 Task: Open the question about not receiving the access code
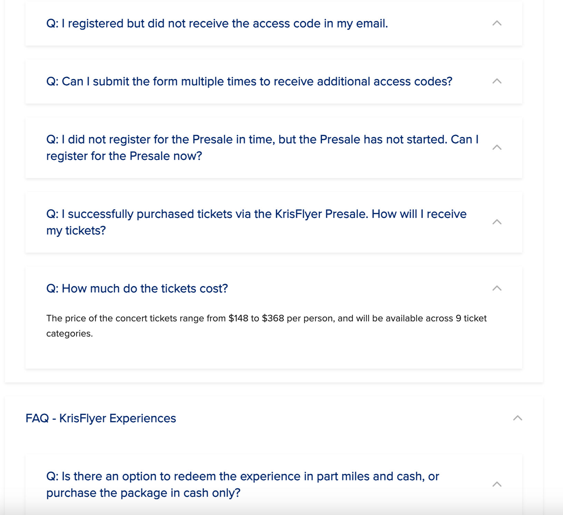[217, 23]
